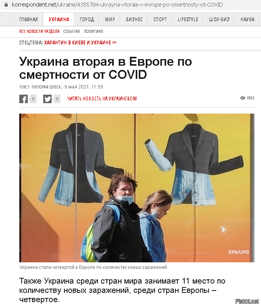Screen dimensions: 261x306
Task: Click the Twitter share count box
Action: (57, 99)
